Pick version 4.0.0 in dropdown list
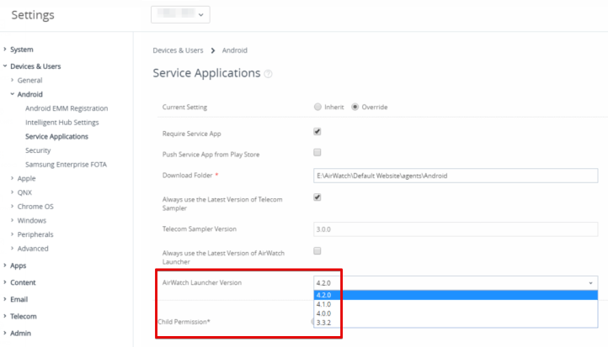Screen dimensions: 608x347 [323, 313]
